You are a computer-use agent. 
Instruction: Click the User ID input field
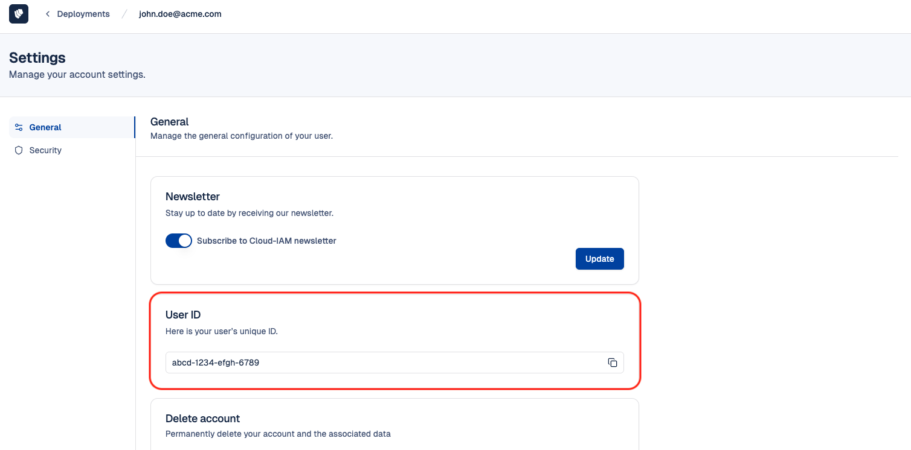(394, 363)
